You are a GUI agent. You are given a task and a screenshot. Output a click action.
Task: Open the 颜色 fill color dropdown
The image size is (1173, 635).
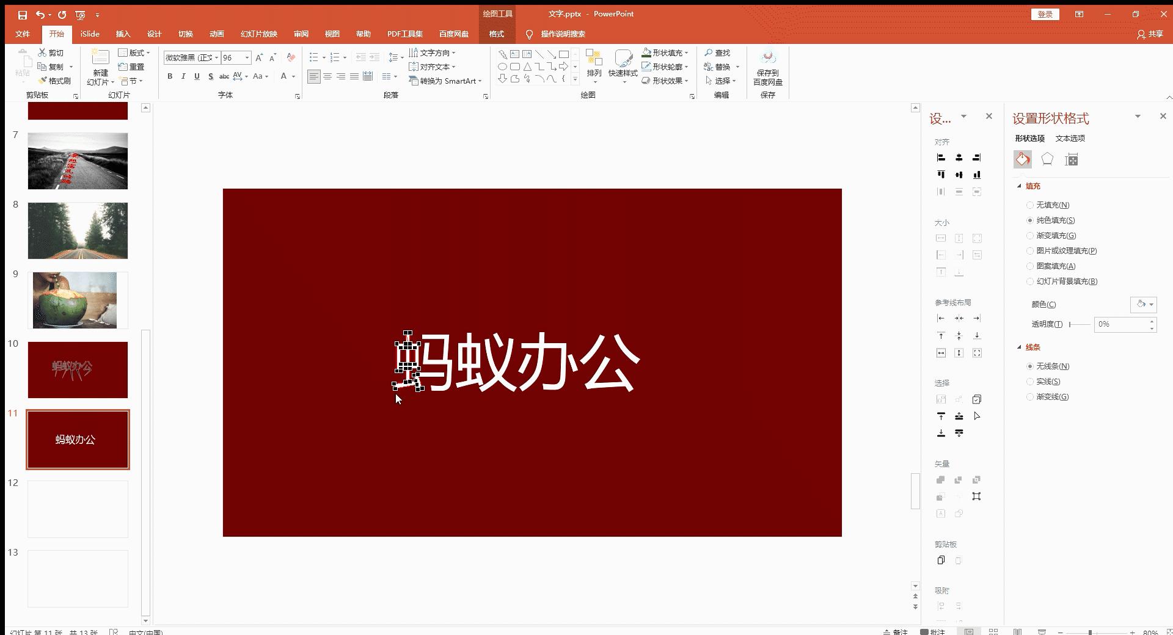click(x=1143, y=304)
